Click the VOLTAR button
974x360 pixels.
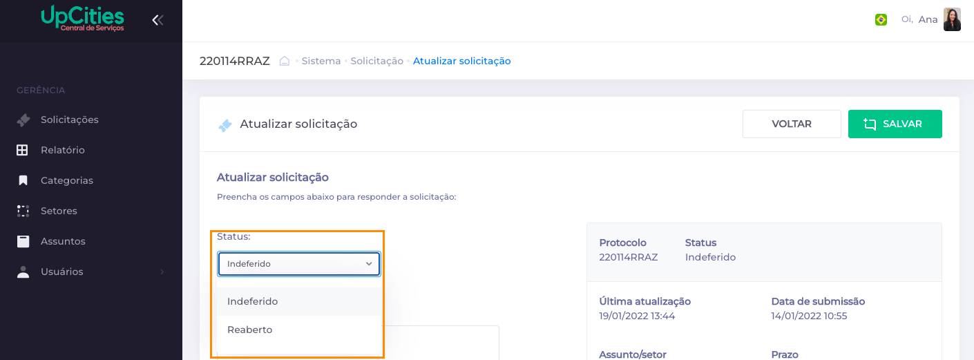click(792, 124)
